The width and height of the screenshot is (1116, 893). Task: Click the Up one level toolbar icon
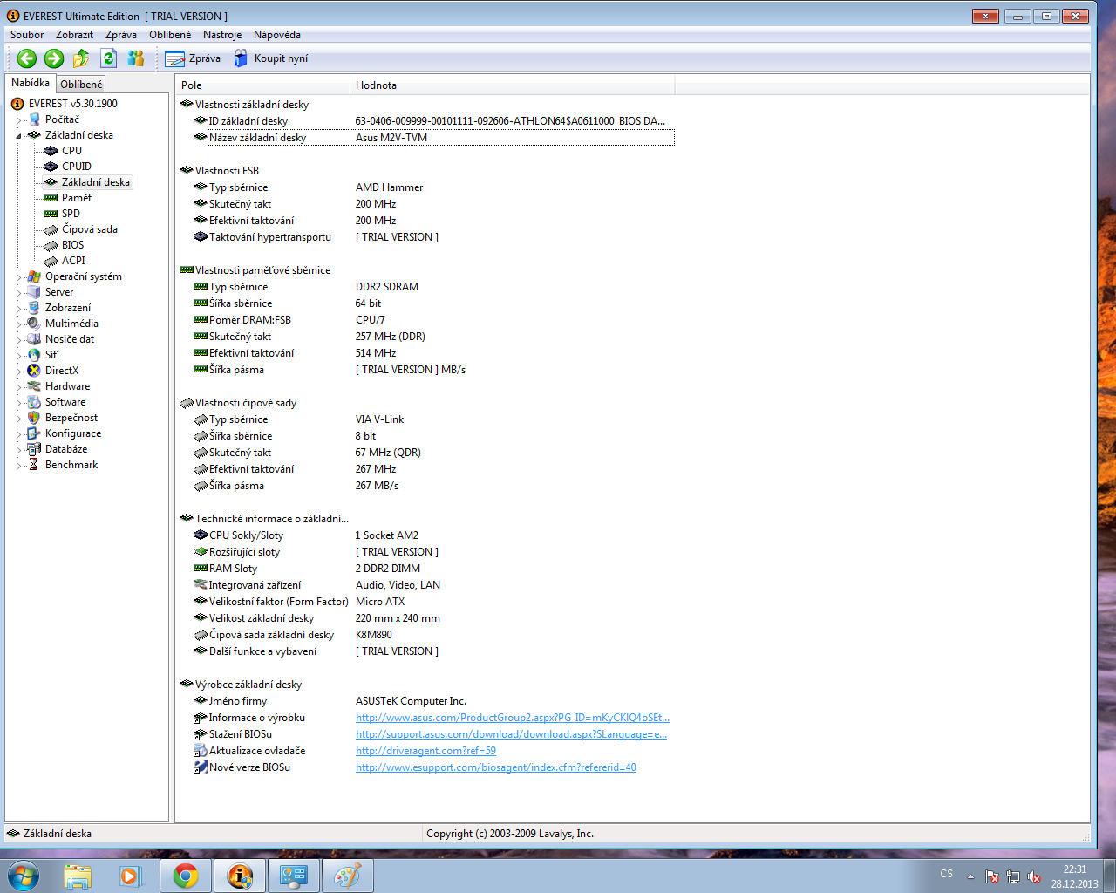click(x=81, y=58)
